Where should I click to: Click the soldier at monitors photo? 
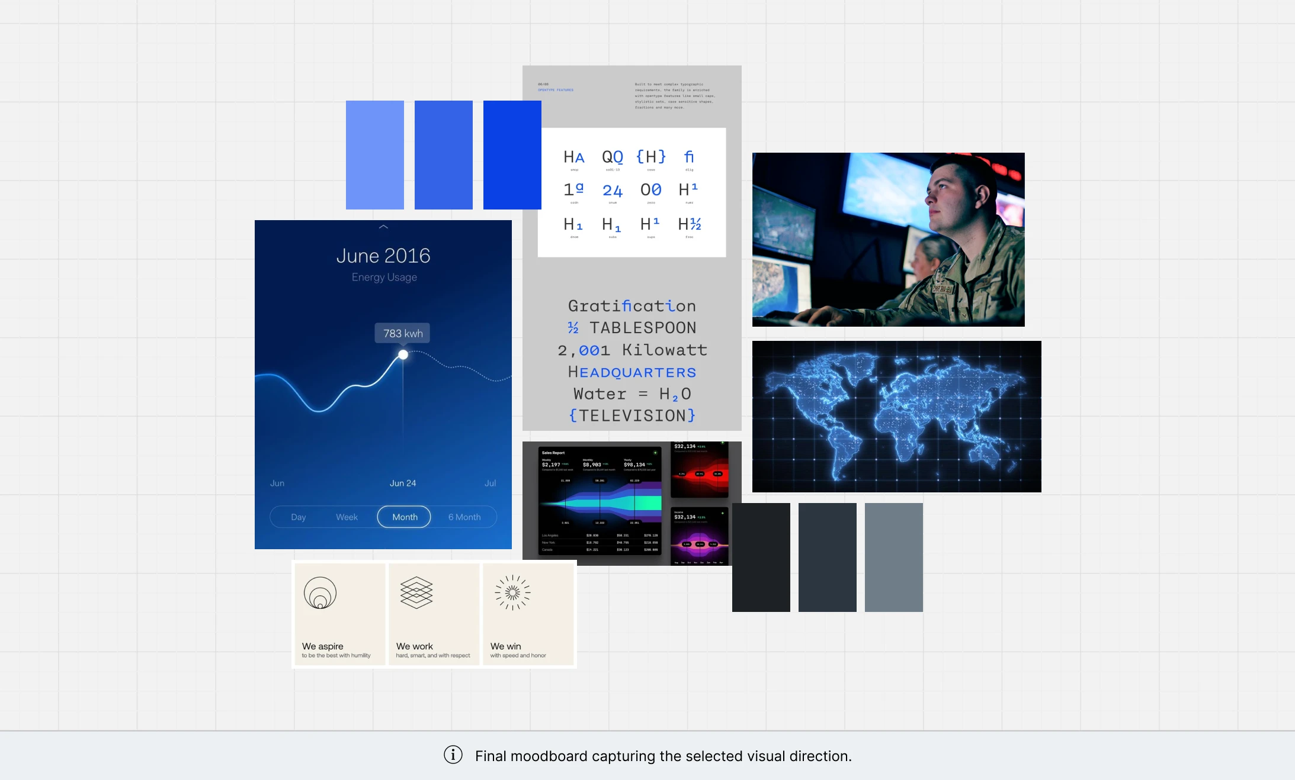click(888, 240)
